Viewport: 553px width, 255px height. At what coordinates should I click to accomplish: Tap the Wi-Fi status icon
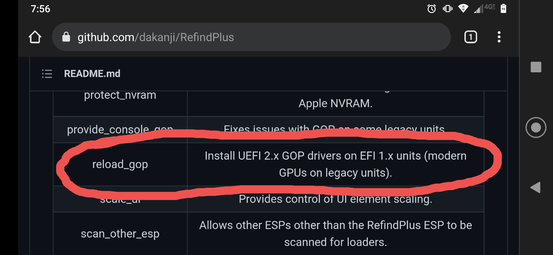[x=464, y=9]
